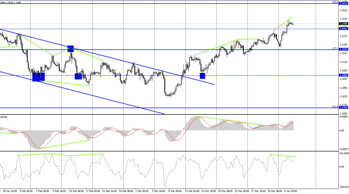Click the 15 Mar 16:00 time label

tap(209, 191)
